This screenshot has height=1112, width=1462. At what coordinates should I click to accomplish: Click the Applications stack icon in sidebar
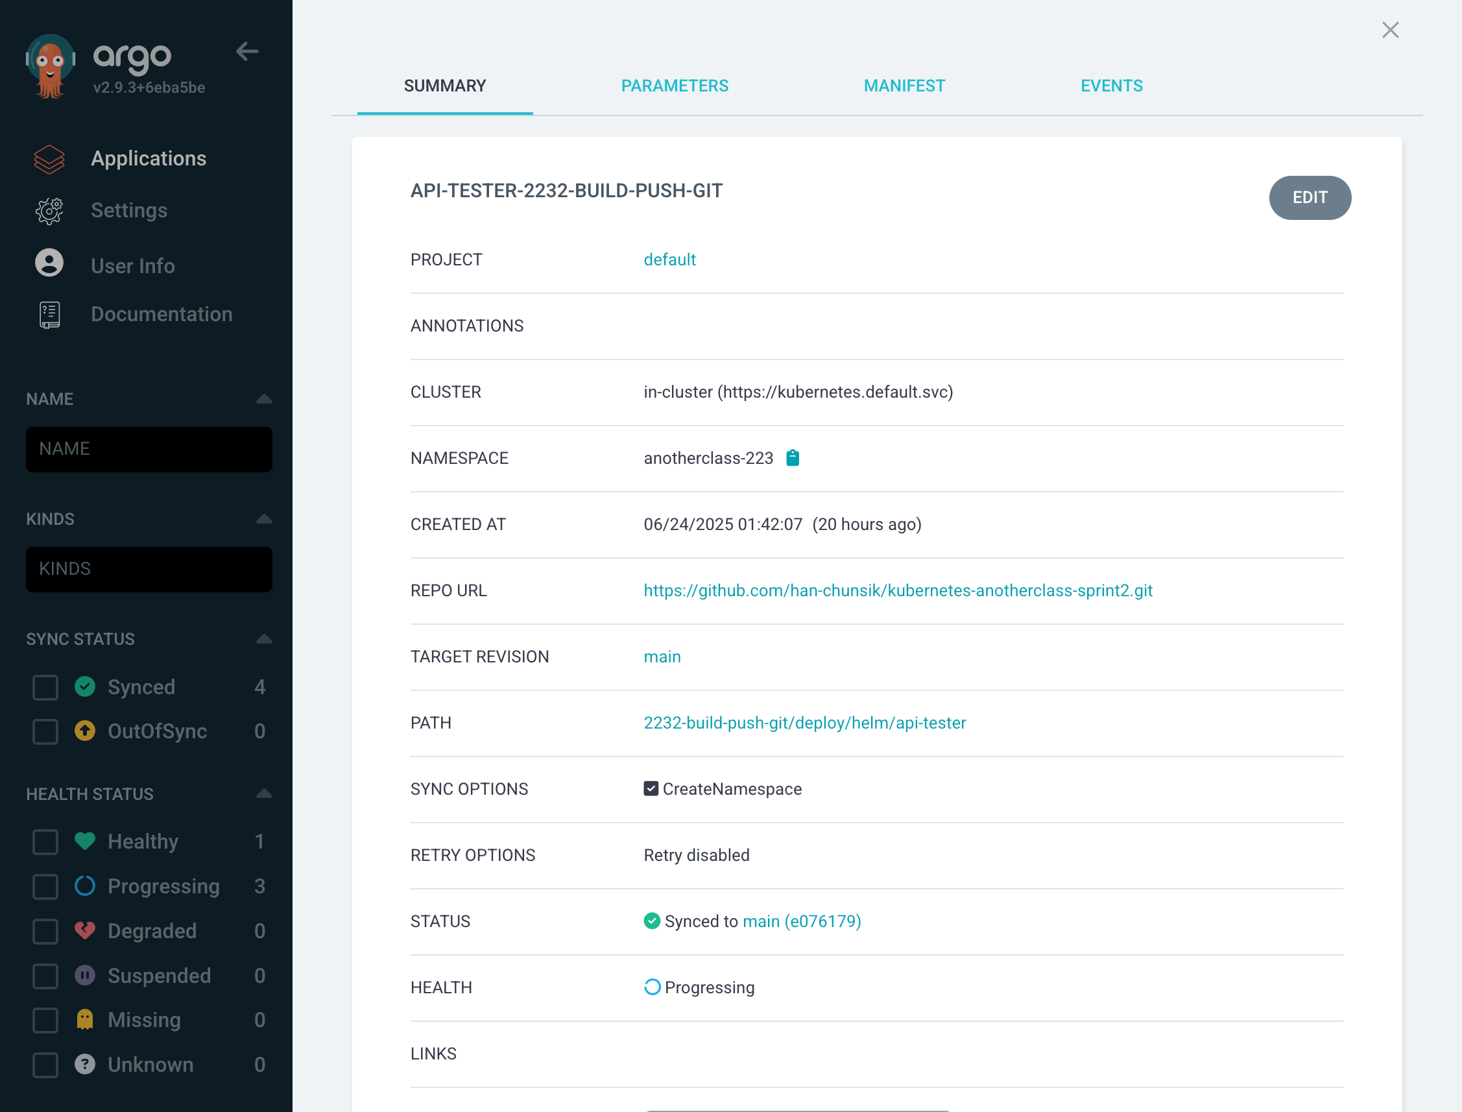pyautogui.click(x=49, y=159)
